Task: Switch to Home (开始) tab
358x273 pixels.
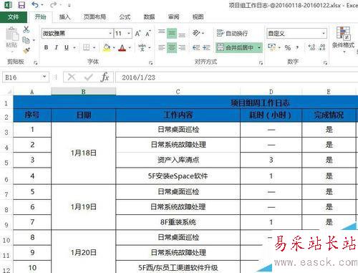Action: point(40,16)
